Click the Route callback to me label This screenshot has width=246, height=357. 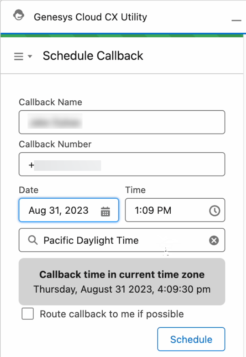coord(112,314)
